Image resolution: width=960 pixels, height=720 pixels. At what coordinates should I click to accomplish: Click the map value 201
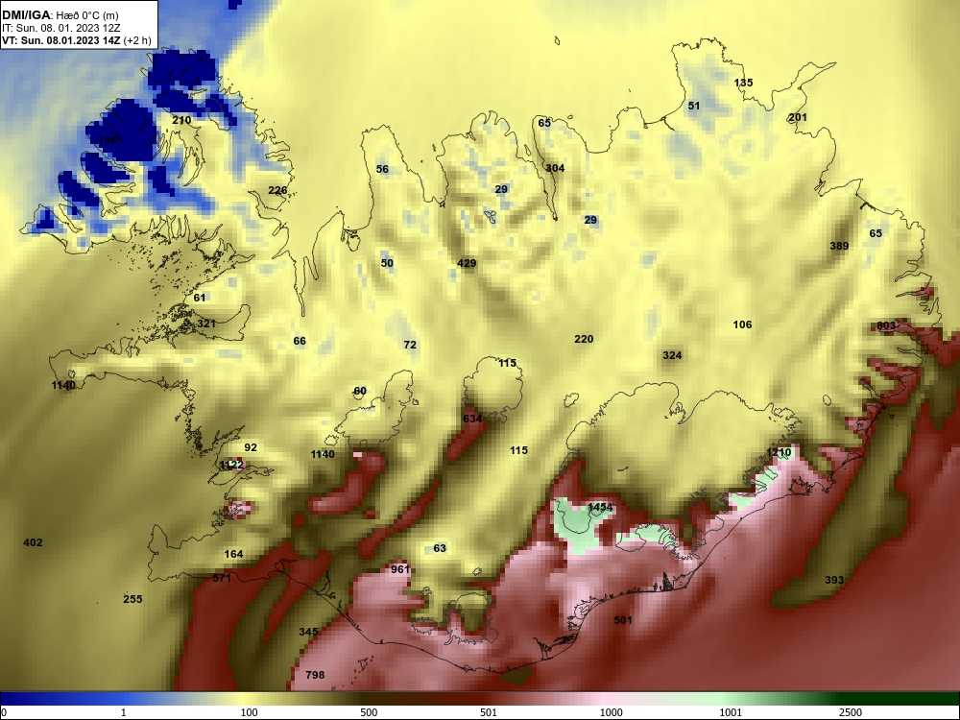pos(798,117)
